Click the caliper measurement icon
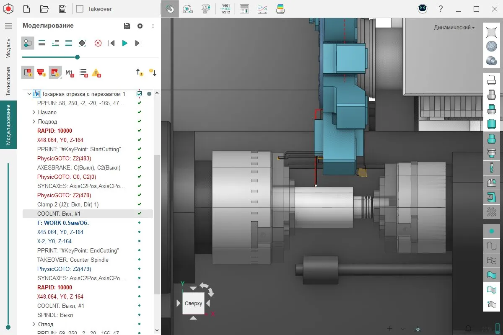This screenshot has height=335, width=503. tap(206, 9)
